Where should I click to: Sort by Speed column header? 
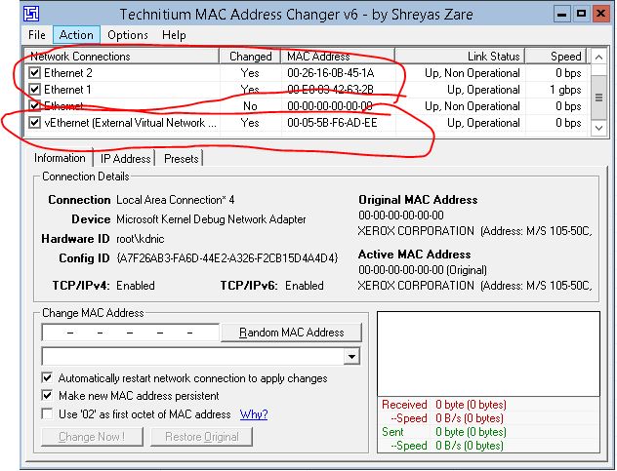pyautogui.click(x=556, y=57)
